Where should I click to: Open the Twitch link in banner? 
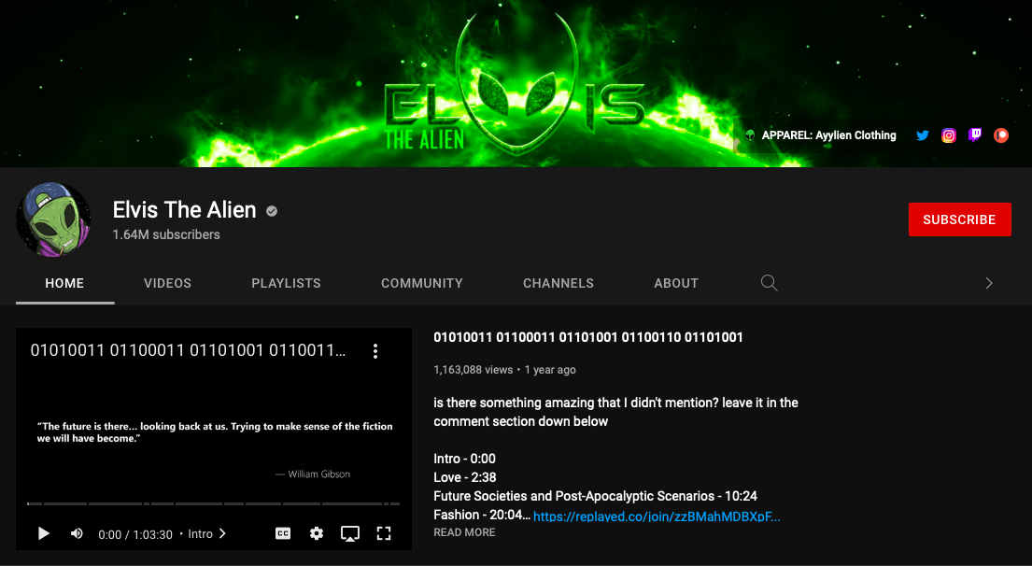975,135
